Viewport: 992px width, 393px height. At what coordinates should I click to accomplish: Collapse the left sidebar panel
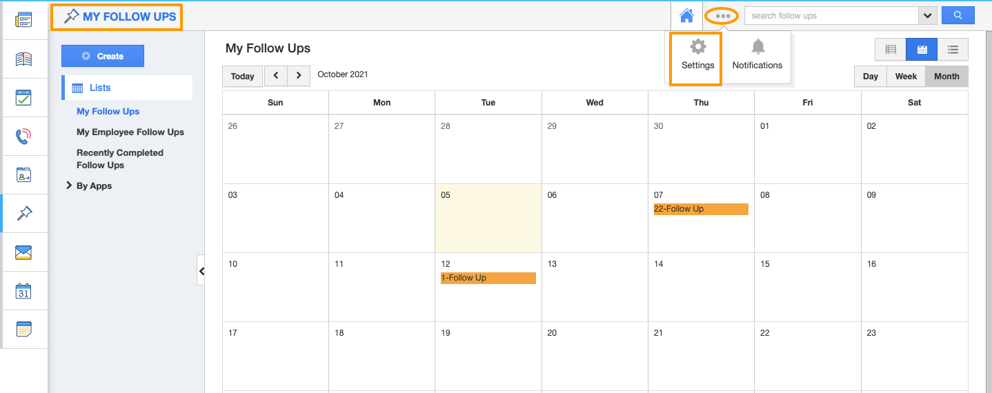[201, 271]
